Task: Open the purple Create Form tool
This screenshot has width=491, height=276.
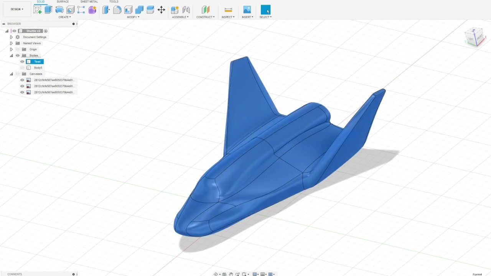Action: tap(92, 10)
